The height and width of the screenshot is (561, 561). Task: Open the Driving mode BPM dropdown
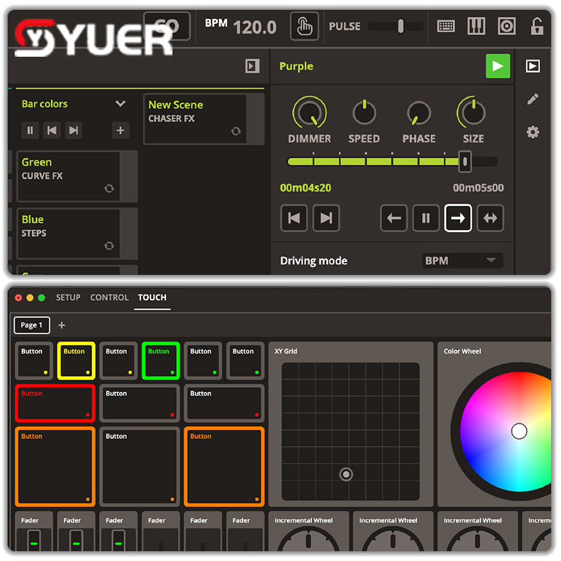(x=463, y=260)
